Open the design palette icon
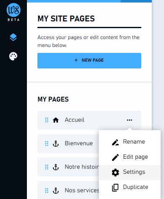Viewport: 164px width, 199px height. [13, 56]
